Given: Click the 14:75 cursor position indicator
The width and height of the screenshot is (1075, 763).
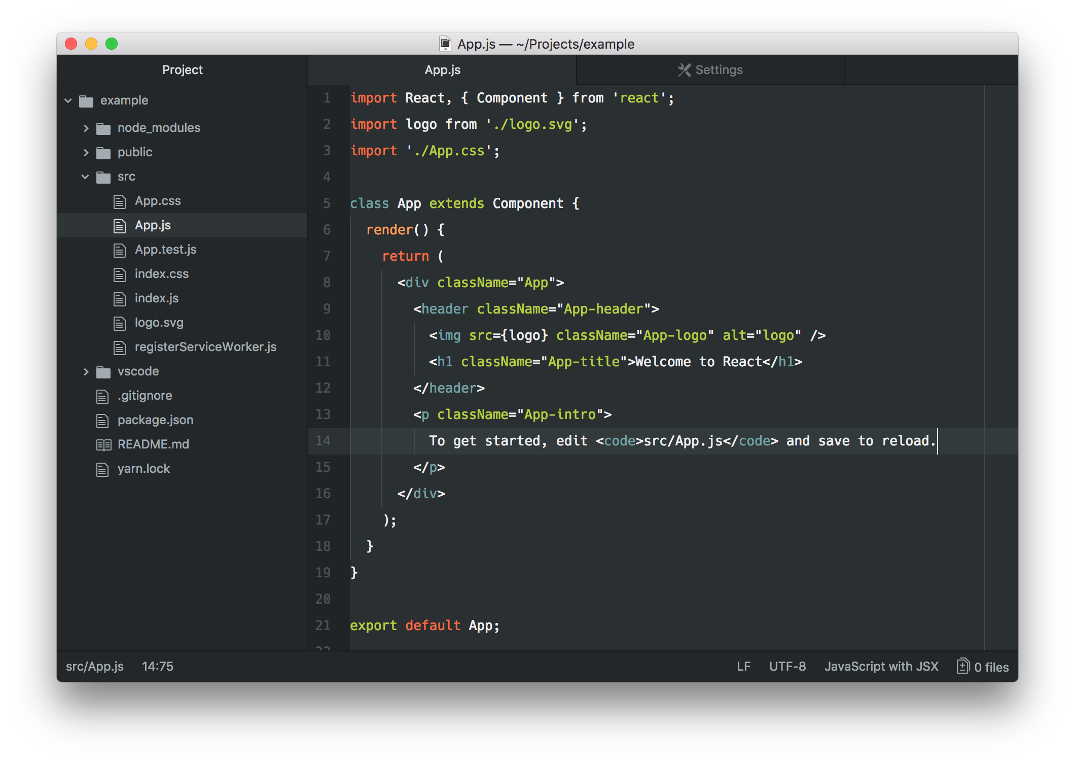Looking at the screenshot, I should (x=157, y=666).
